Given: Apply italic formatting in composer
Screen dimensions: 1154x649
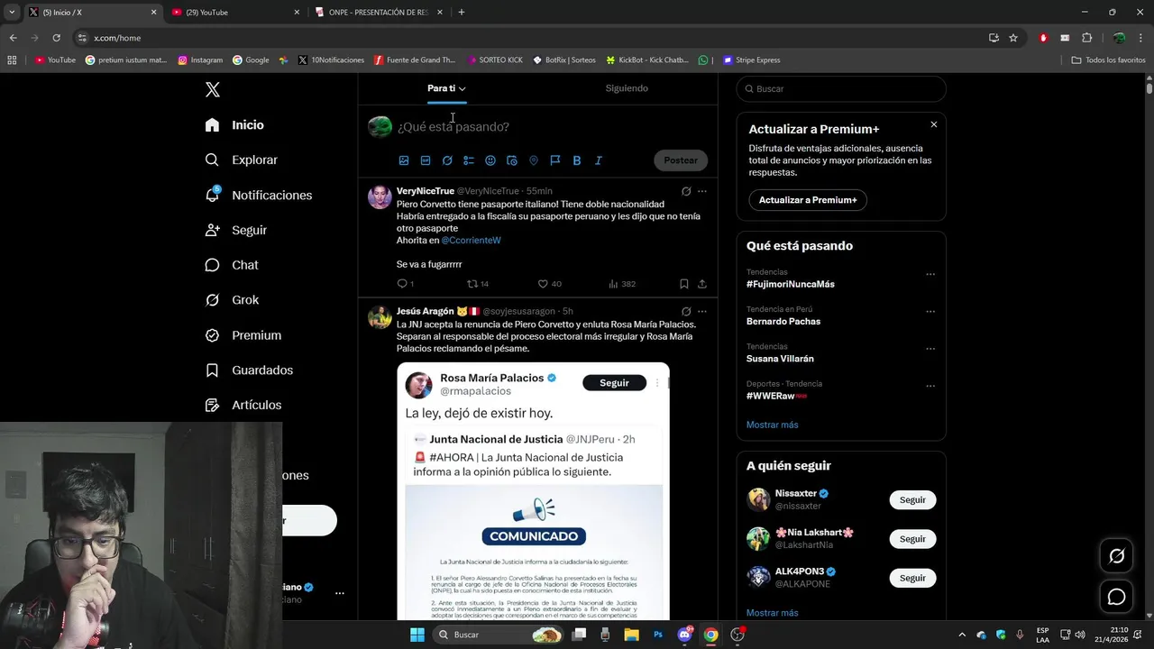Looking at the screenshot, I should [x=598, y=160].
